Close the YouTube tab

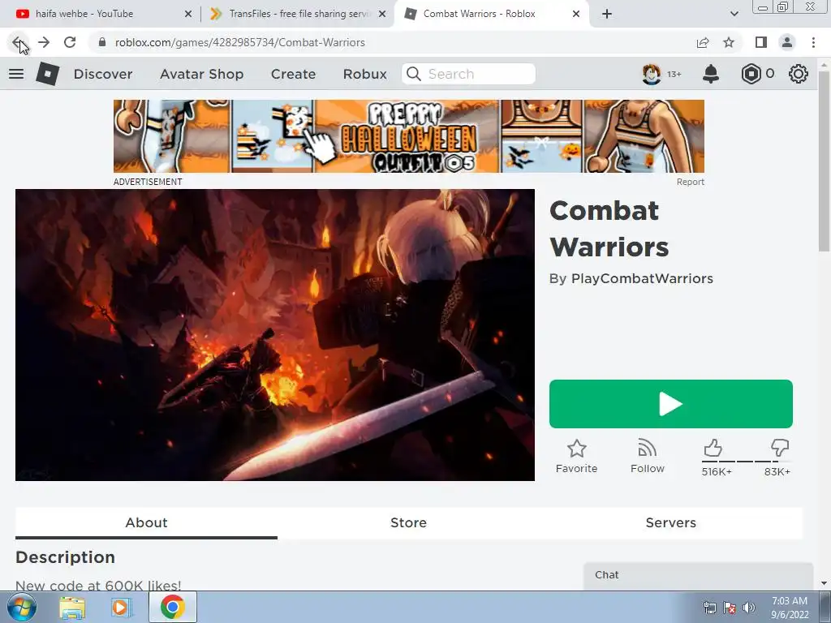[x=188, y=14]
